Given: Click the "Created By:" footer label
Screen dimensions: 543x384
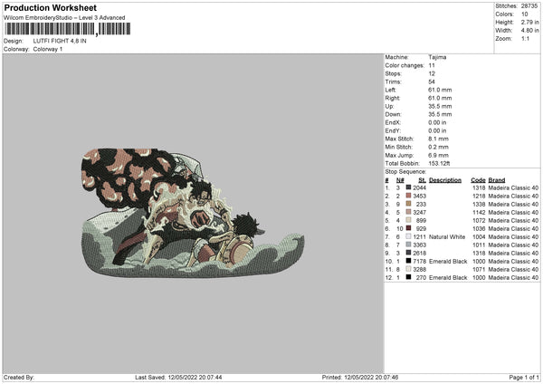Looking at the screenshot, I should pyautogui.click(x=19, y=377).
